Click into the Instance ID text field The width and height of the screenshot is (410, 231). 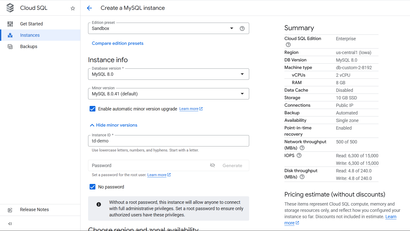pyautogui.click(x=168, y=141)
